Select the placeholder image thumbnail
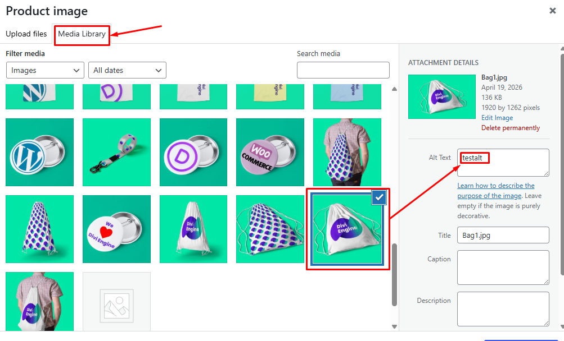 point(116,301)
